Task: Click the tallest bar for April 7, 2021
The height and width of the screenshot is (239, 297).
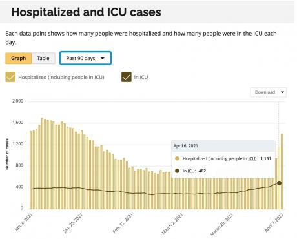Action: (282, 171)
